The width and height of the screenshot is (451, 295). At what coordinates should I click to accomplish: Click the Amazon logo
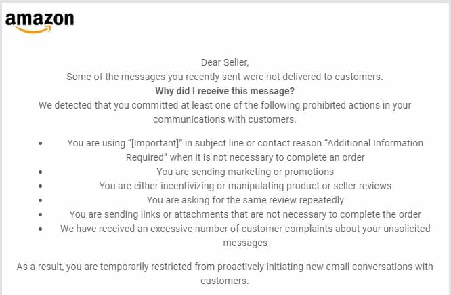(x=39, y=22)
